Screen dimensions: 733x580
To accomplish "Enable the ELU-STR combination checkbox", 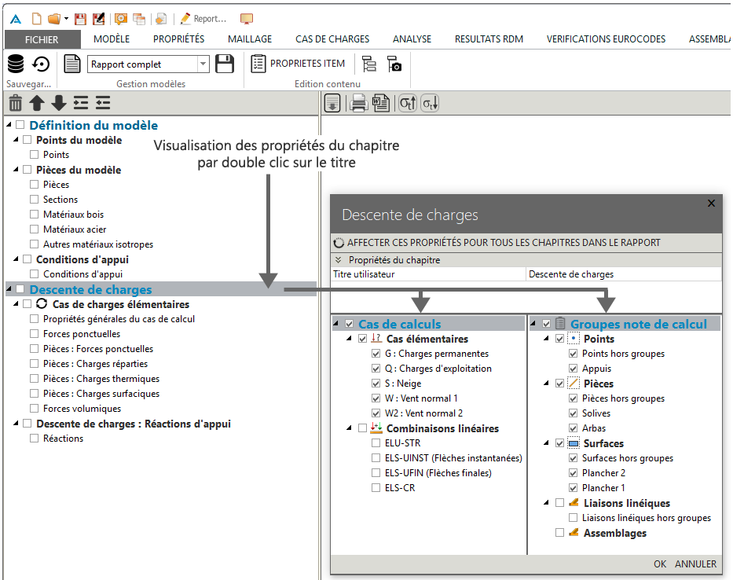I will coord(376,443).
